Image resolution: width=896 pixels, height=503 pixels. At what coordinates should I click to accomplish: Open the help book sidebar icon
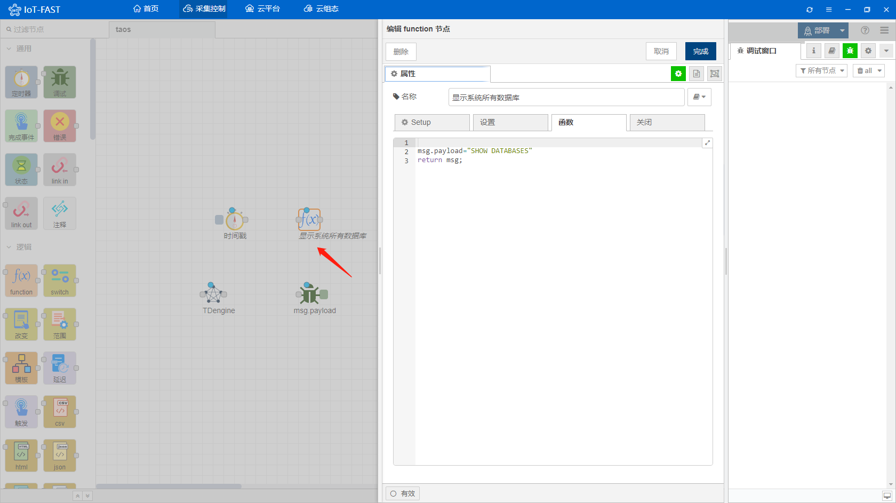click(832, 51)
